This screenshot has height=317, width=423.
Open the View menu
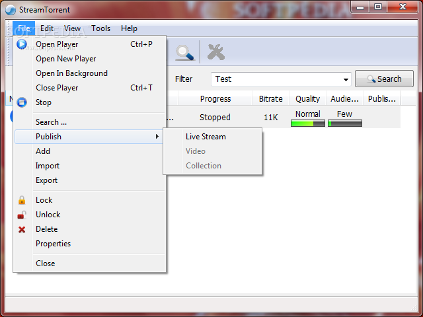pyautogui.click(x=72, y=28)
